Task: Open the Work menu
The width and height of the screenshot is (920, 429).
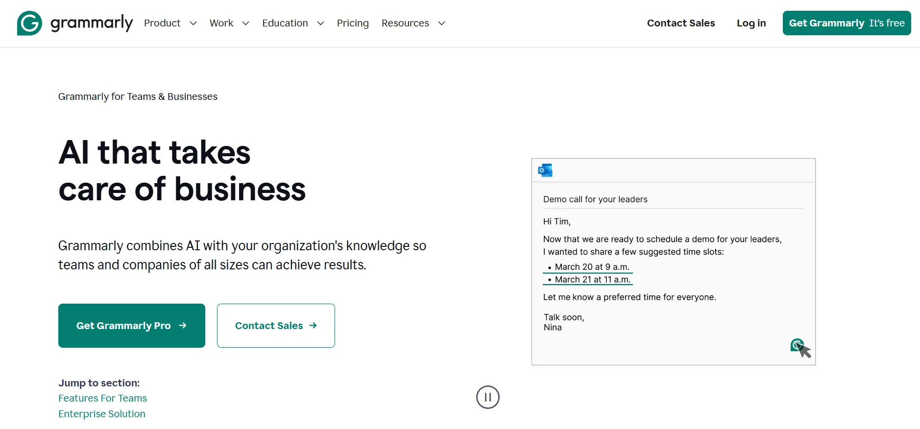Action: coord(221,23)
